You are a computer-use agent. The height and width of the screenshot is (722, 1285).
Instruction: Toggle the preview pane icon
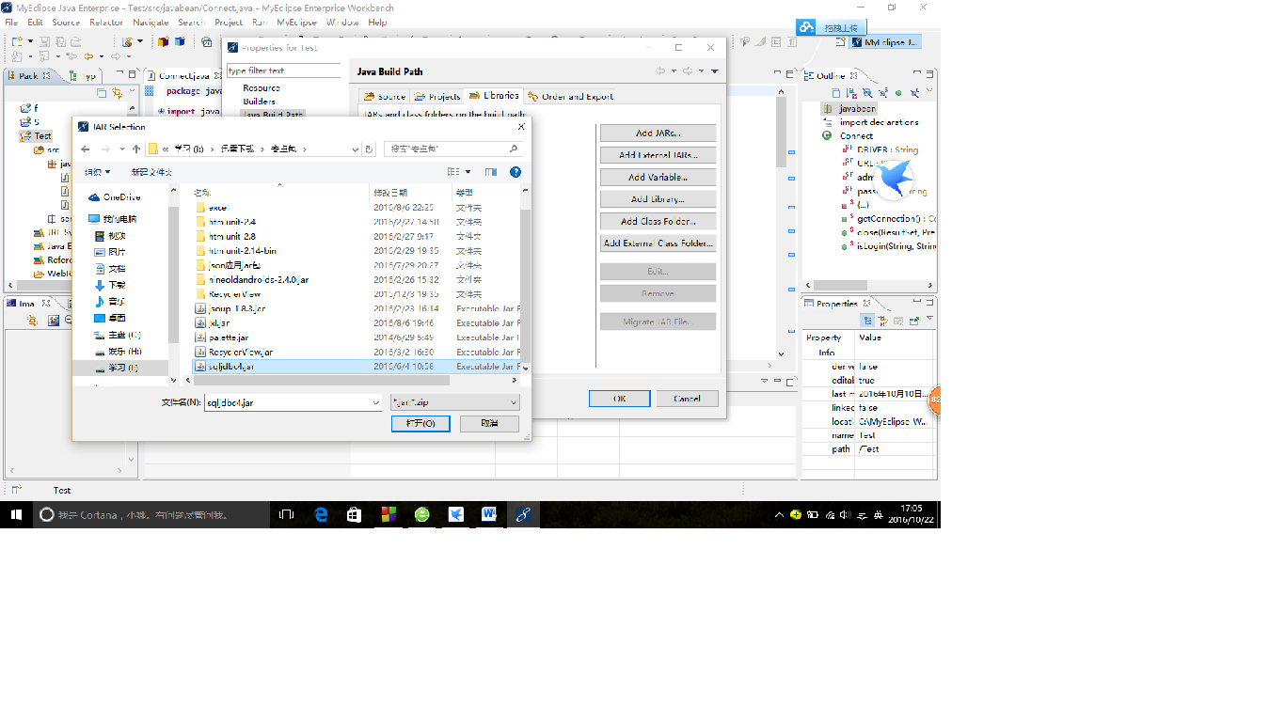click(x=490, y=172)
